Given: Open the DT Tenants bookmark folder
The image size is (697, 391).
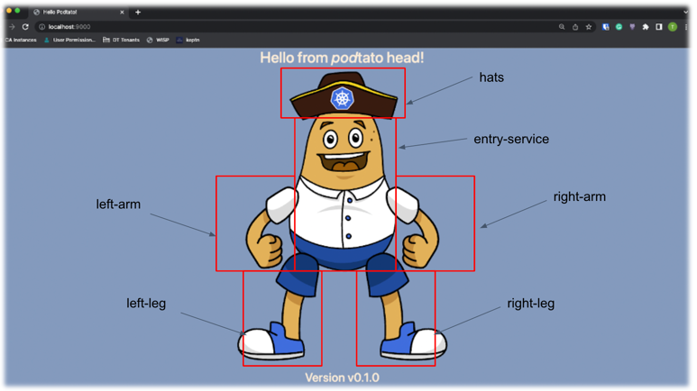Looking at the screenshot, I should pos(122,40).
